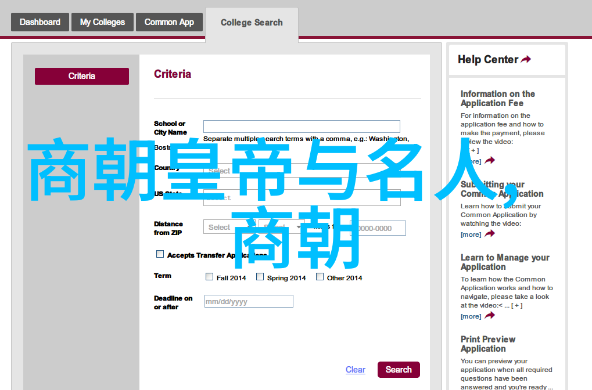Enable the Fall 2014 term checkbox
Image resolution: width=592 pixels, height=390 pixels.
pyautogui.click(x=210, y=277)
